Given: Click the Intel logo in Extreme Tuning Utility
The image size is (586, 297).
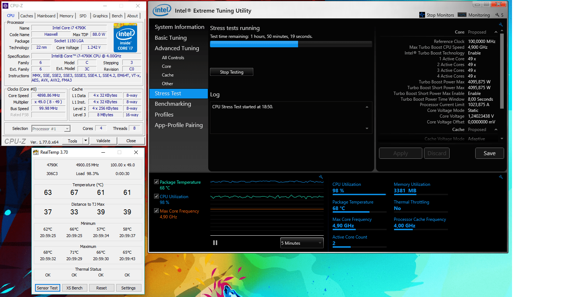Looking at the screenshot, I should point(162,10).
